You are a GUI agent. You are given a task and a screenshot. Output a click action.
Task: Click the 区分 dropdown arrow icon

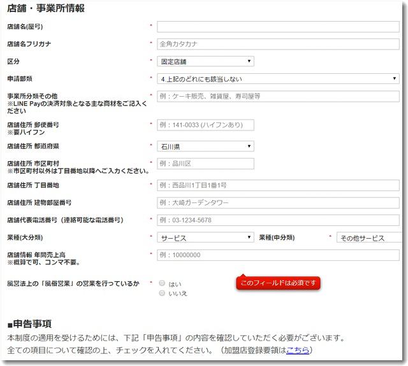click(249, 62)
